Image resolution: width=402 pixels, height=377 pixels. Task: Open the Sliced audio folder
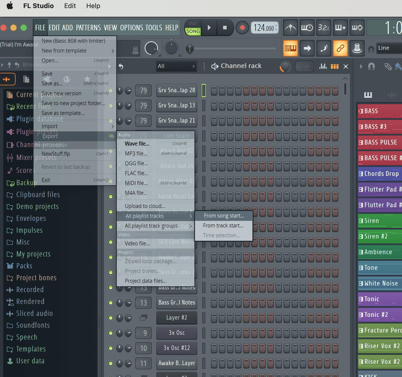(x=34, y=313)
